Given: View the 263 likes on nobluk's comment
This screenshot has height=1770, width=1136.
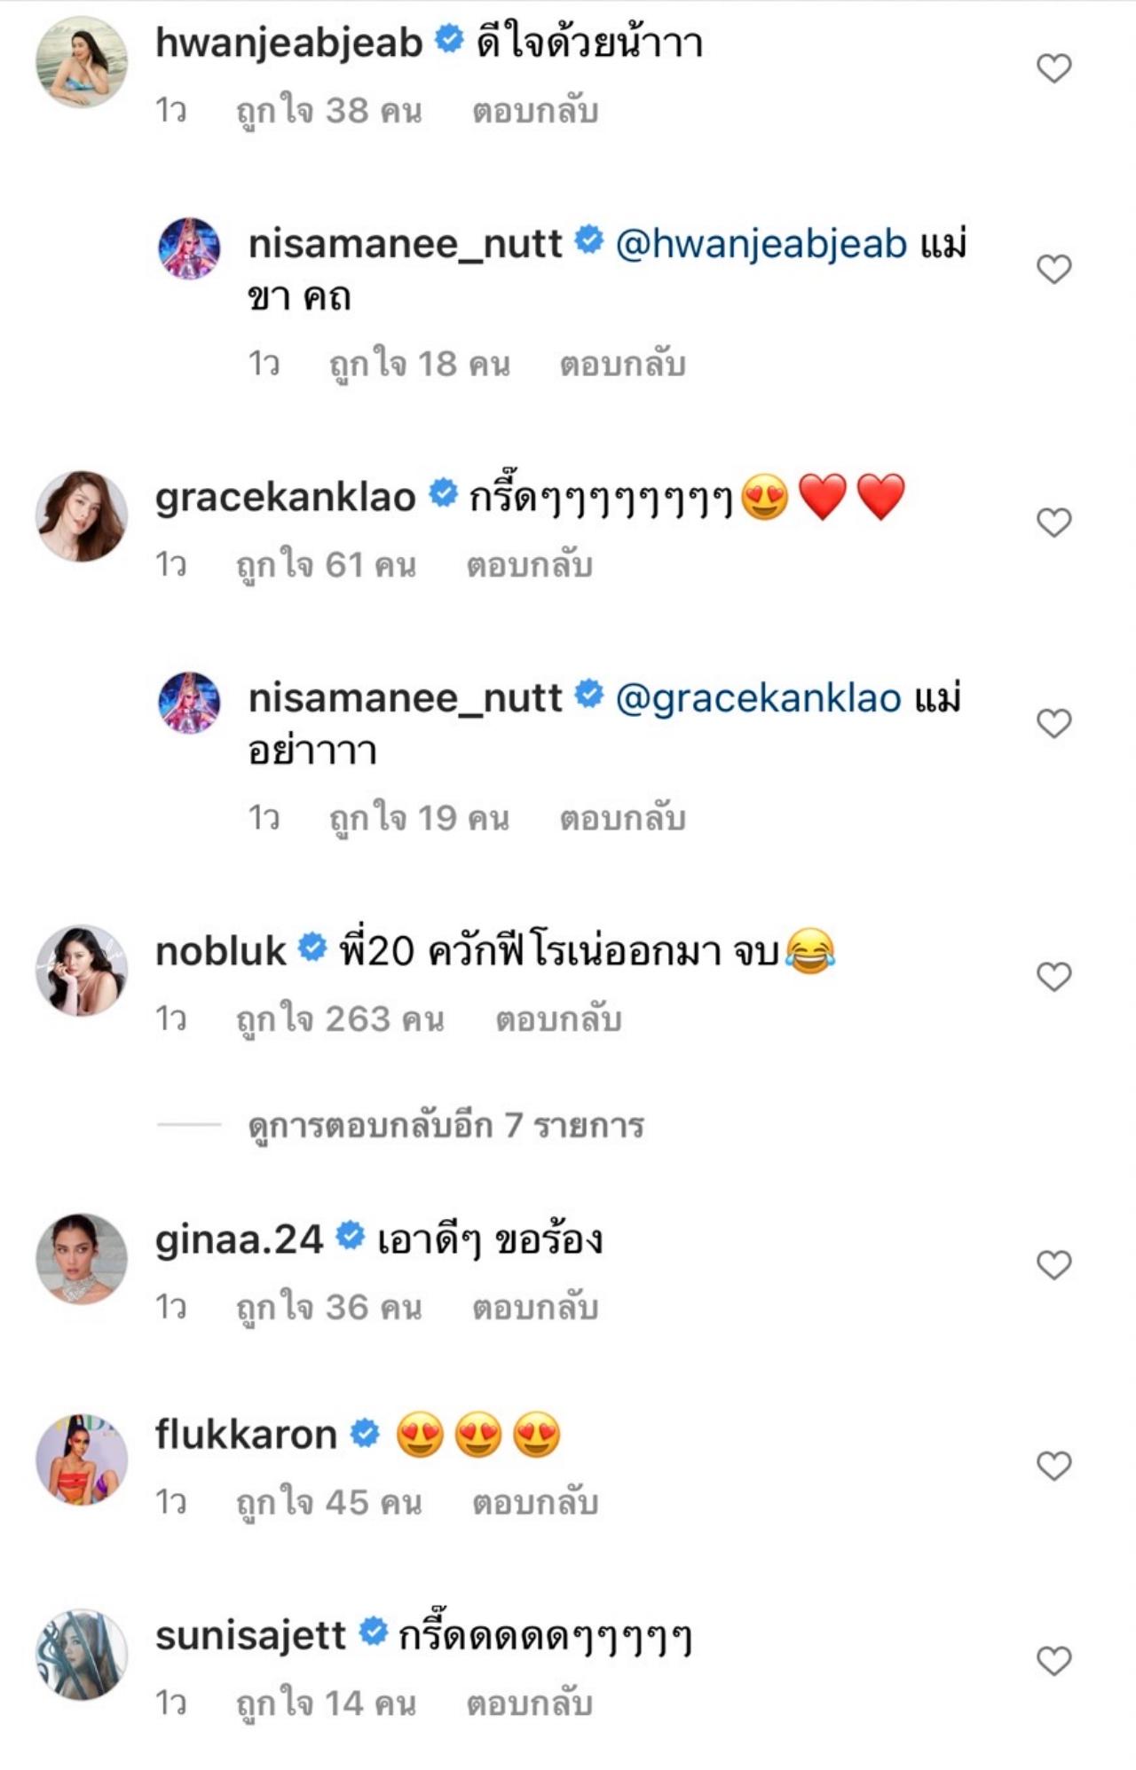Looking at the screenshot, I should point(340,1020).
